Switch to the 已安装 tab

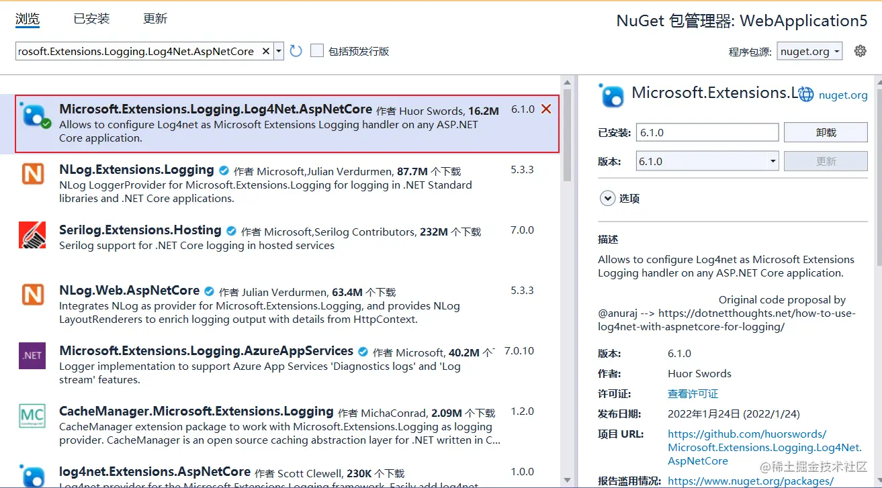[x=91, y=19]
